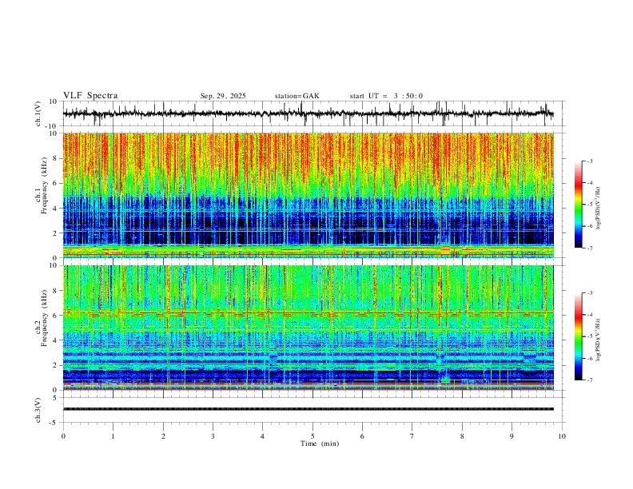This screenshot has height=489, width=633.
Task: Click the 'VLF Spectra' title text
Action: [x=90, y=96]
